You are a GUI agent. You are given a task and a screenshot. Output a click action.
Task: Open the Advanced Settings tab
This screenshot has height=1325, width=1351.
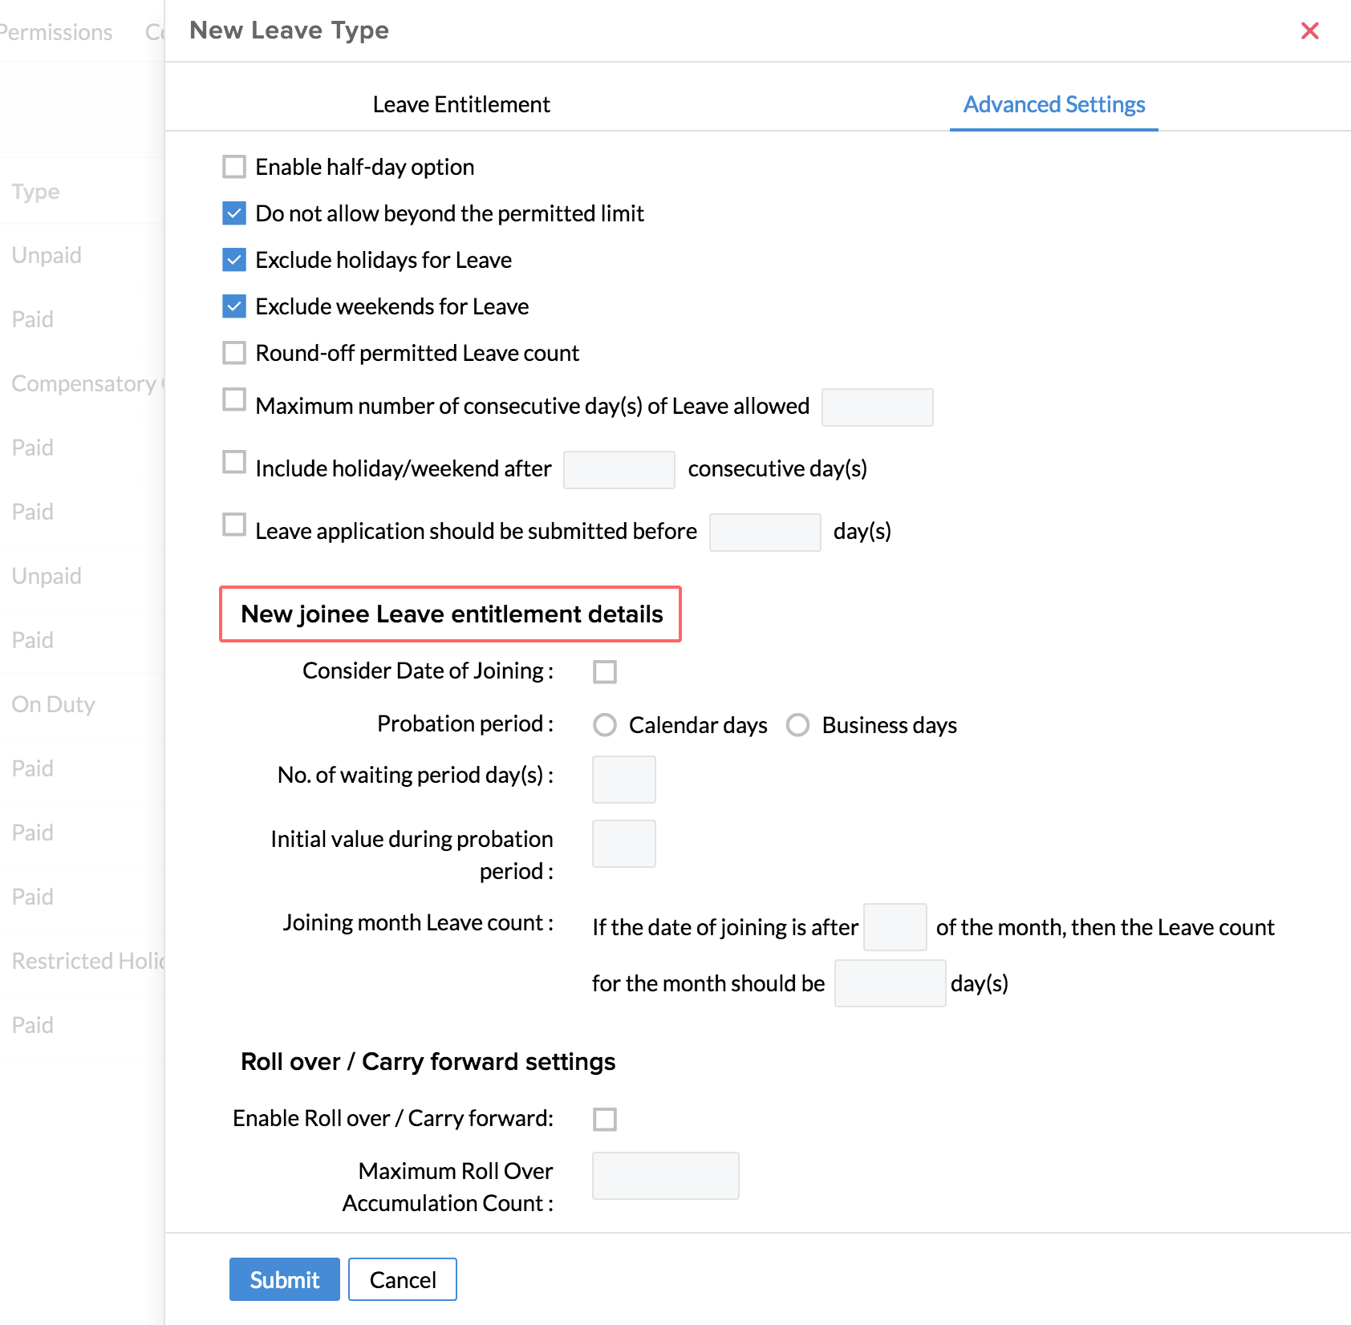[x=1053, y=104]
